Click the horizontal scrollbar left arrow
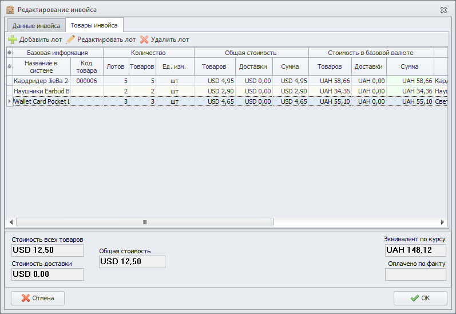This screenshot has height=314, width=456. [x=11, y=222]
